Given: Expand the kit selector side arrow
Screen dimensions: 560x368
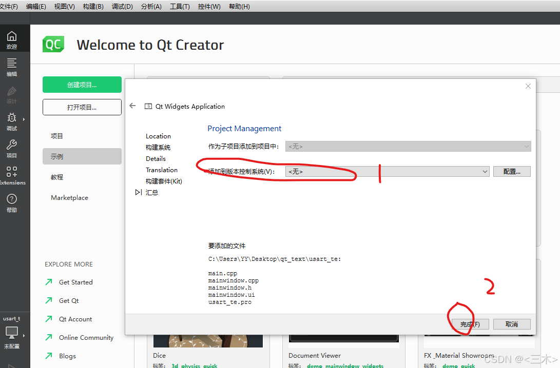Looking at the screenshot, I should click(24, 336).
